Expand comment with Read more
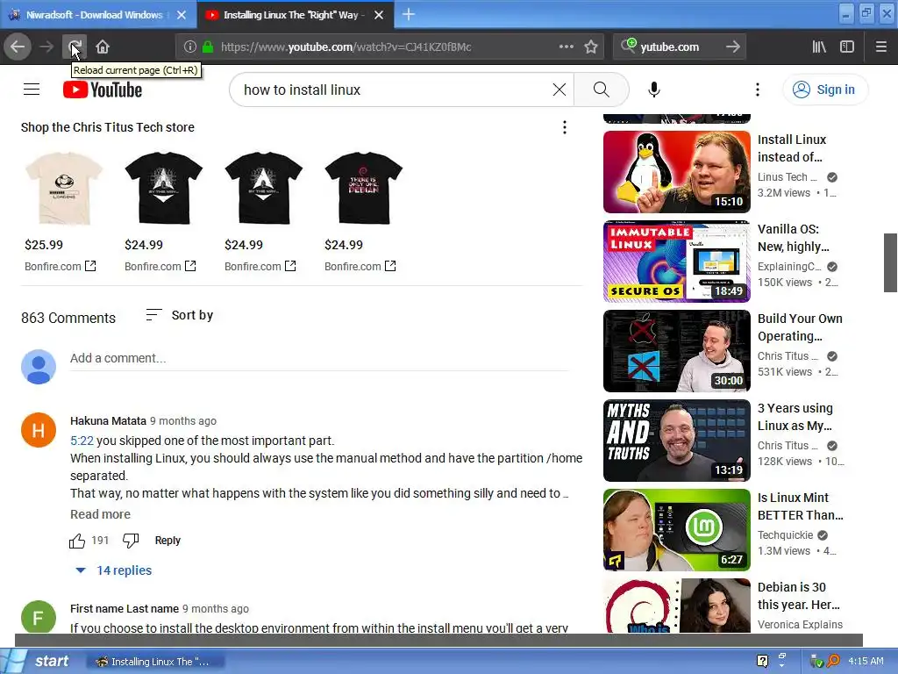 100,514
